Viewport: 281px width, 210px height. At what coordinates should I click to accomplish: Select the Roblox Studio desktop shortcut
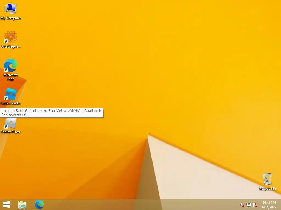pyautogui.click(x=11, y=96)
